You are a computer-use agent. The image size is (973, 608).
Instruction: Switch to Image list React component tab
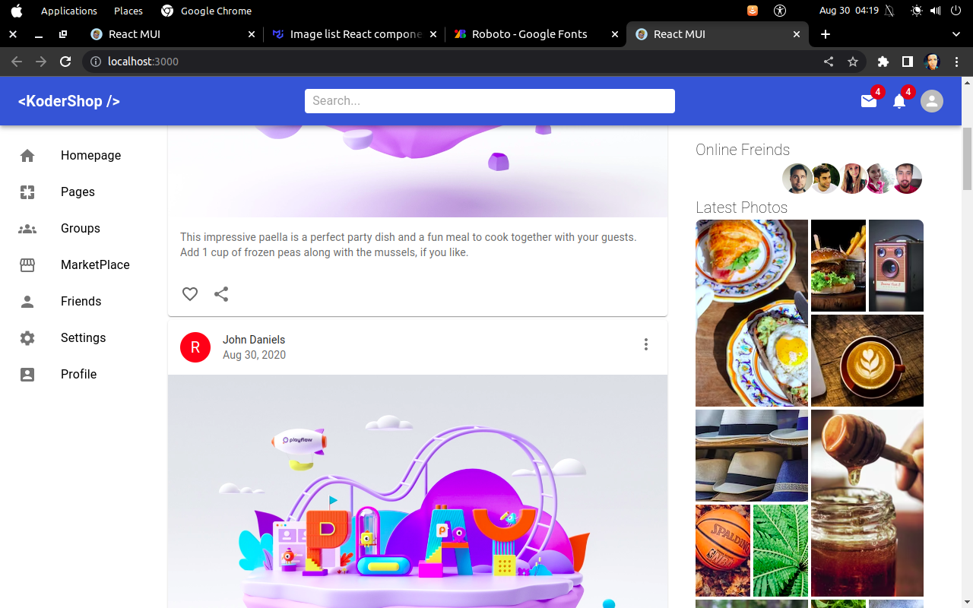[x=355, y=34]
